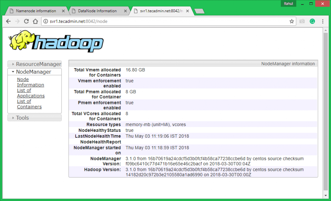The width and height of the screenshot is (331, 201).
Task: Expand the Tools section
Action: (x=35, y=118)
